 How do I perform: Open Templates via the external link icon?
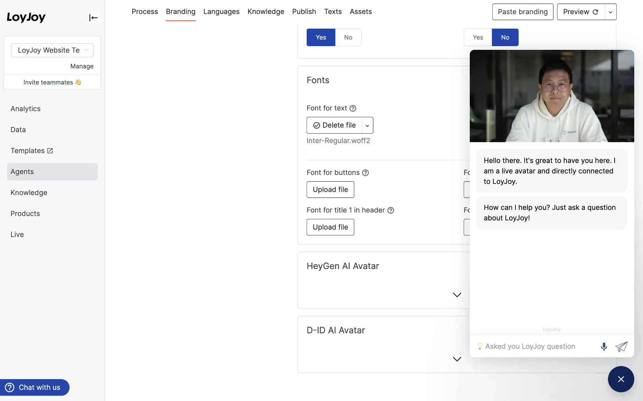(x=49, y=151)
